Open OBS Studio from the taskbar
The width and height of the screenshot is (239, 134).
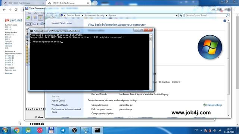(x=74, y=130)
